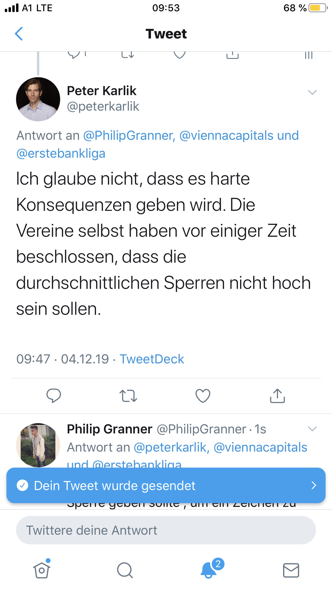Open the @erstebankliga mention link
332x590 pixels.
pos(61,153)
